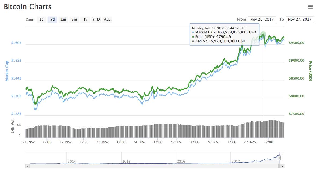Click the 27. Nov date label
Viewport: 319px width, 172px height.
point(250,142)
